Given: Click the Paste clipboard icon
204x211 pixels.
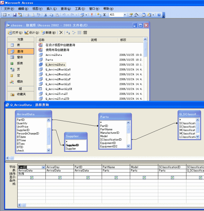Looking at the screenshot, I should 57,15.
